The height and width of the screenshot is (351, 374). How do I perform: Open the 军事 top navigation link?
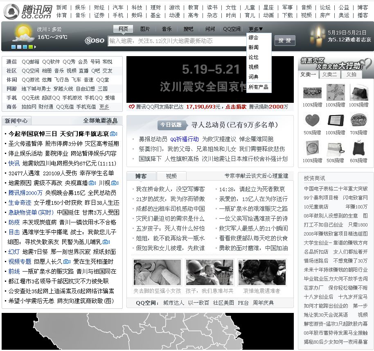click(287, 8)
